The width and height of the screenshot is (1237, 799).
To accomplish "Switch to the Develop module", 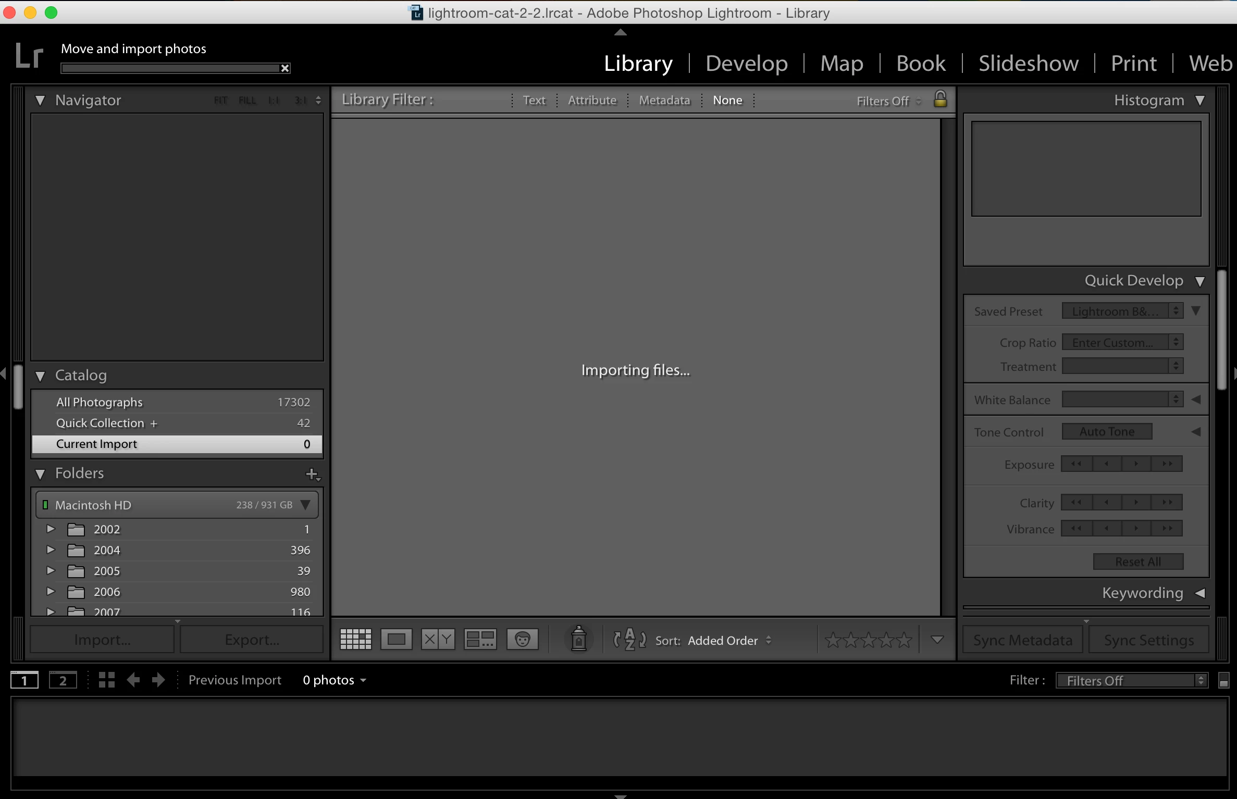I will coord(746,64).
